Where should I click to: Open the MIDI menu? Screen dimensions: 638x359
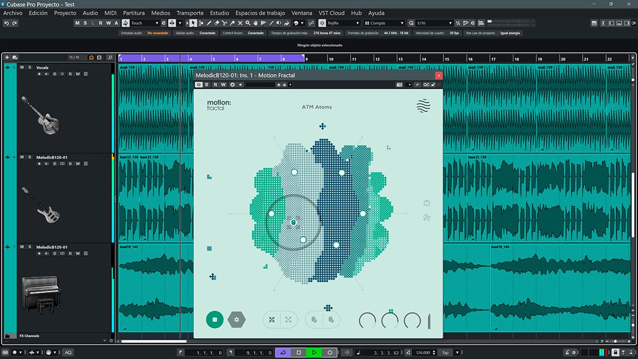click(x=111, y=13)
